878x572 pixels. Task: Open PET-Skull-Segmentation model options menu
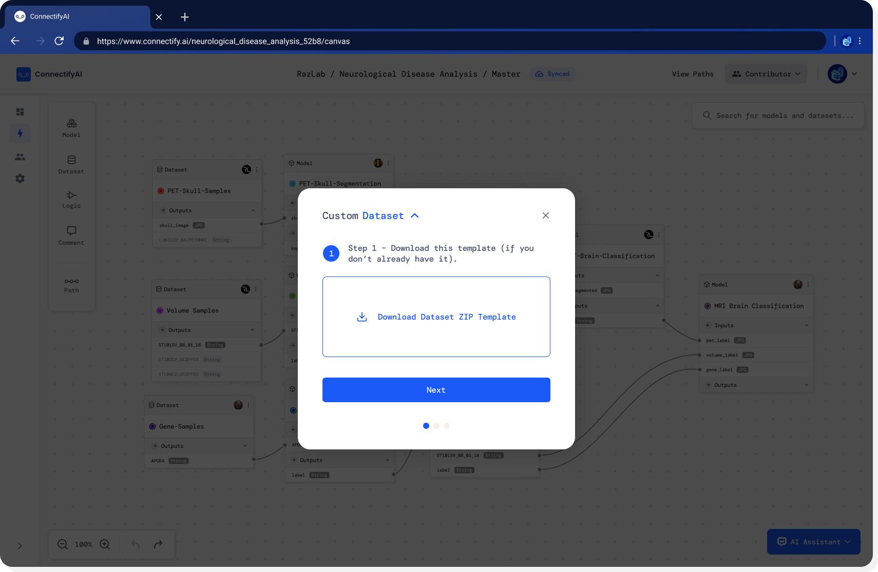pos(388,163)
